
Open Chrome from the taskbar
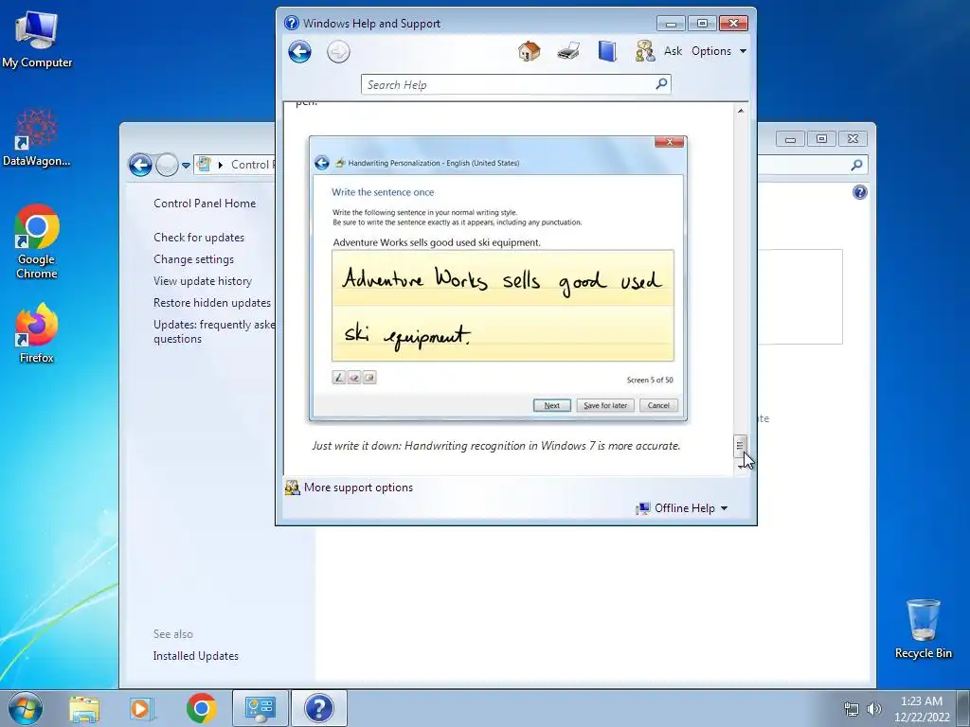tap(201, 708)
